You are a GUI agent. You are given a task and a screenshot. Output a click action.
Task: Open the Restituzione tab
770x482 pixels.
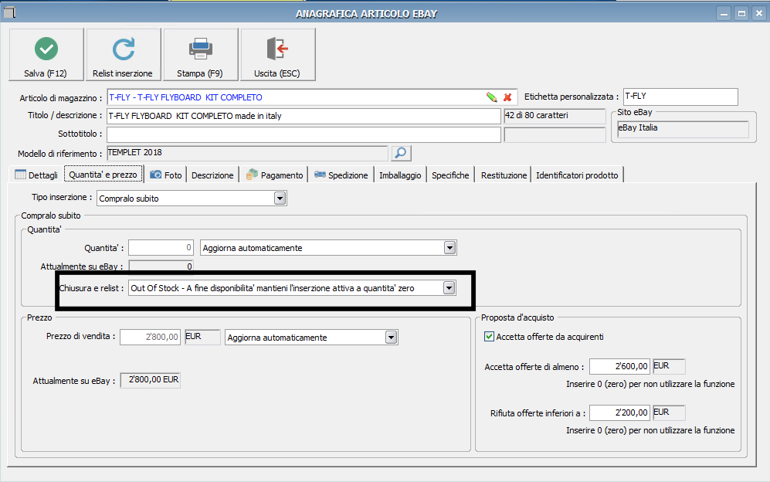coord(504,175)
